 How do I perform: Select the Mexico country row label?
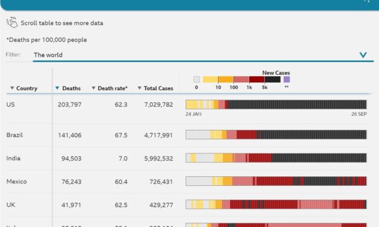(16, 181)
